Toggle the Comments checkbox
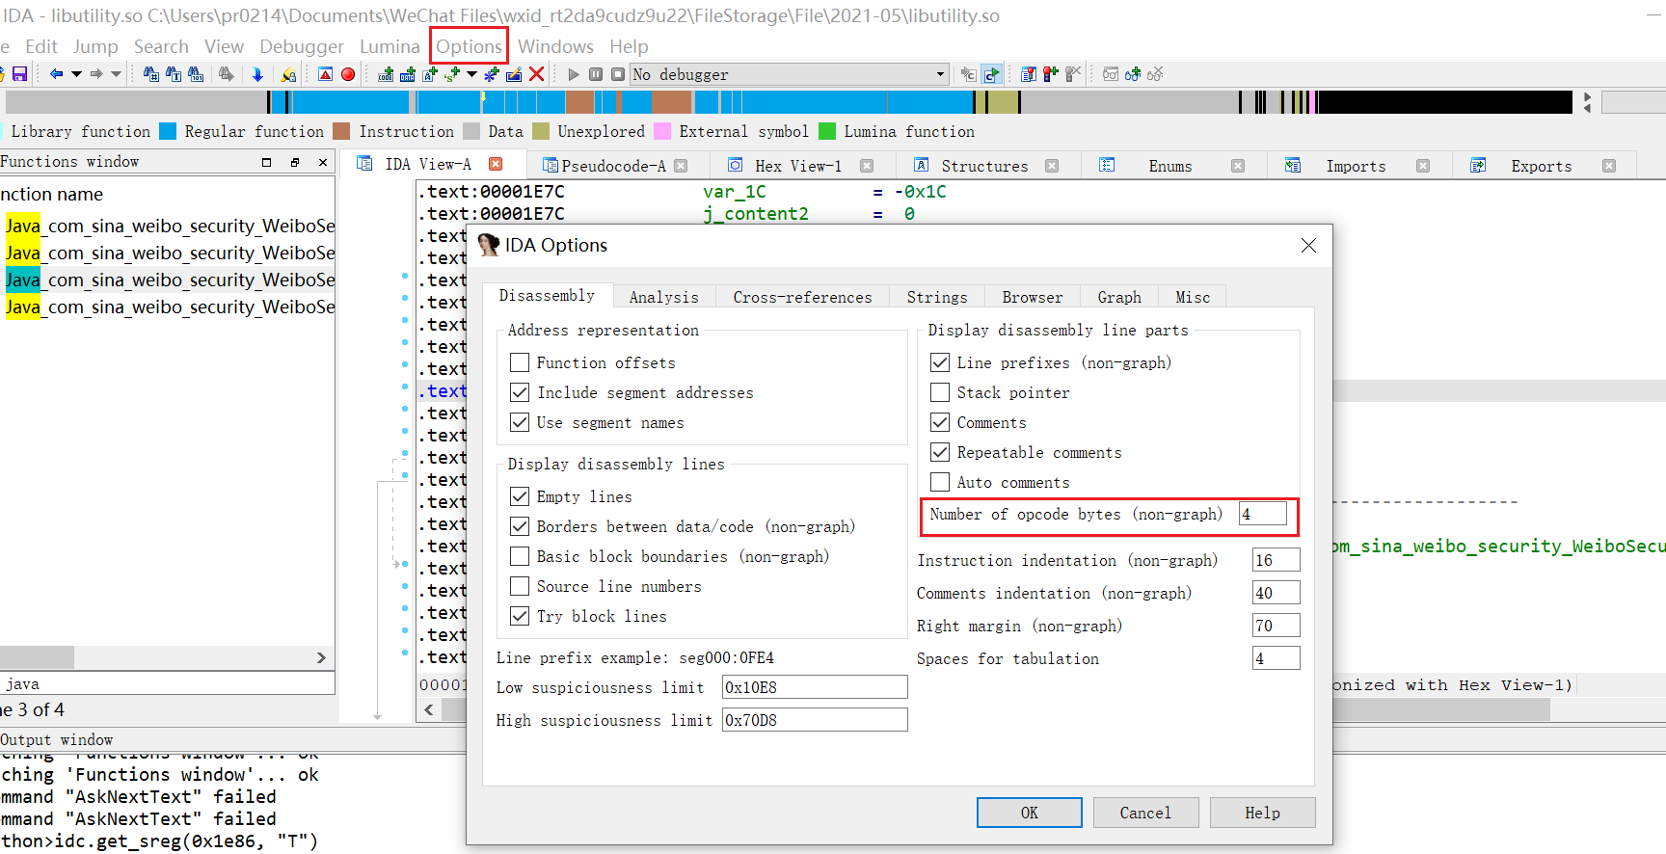Screen dimensions: 1666x854 click(x=940, y=422)
